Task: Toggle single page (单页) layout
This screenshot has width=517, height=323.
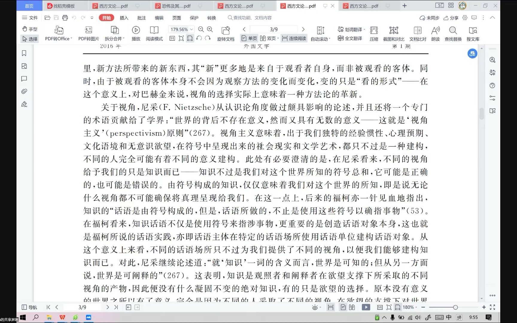Action: (249, 38)
